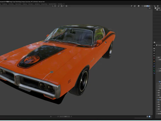The width and height of the screenshot is (161, 121).
Task: Open the Render properties tab
Action: (154, 48)
